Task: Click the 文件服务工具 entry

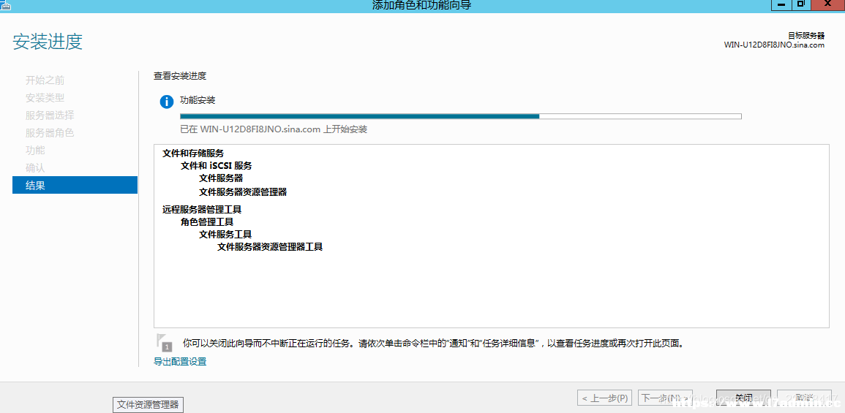Action: 225,234
